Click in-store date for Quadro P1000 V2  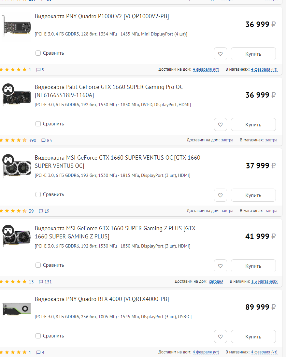tap(264, 69)
